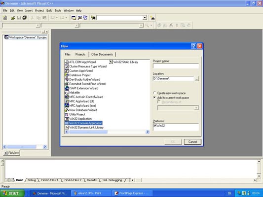Click the Save toolbar icon

(x=19, y=18)
